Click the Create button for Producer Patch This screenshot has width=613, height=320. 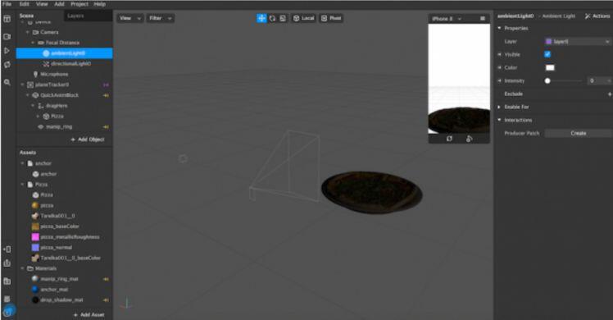[x=578, y=134]
